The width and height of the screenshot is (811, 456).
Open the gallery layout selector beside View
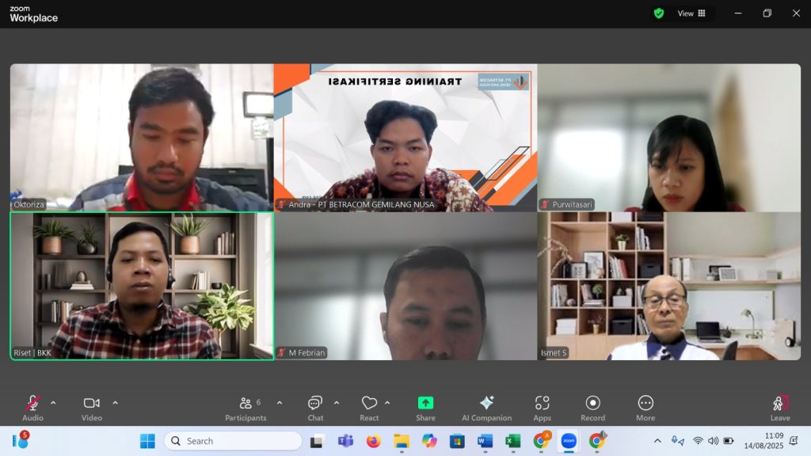pos(702,13)
